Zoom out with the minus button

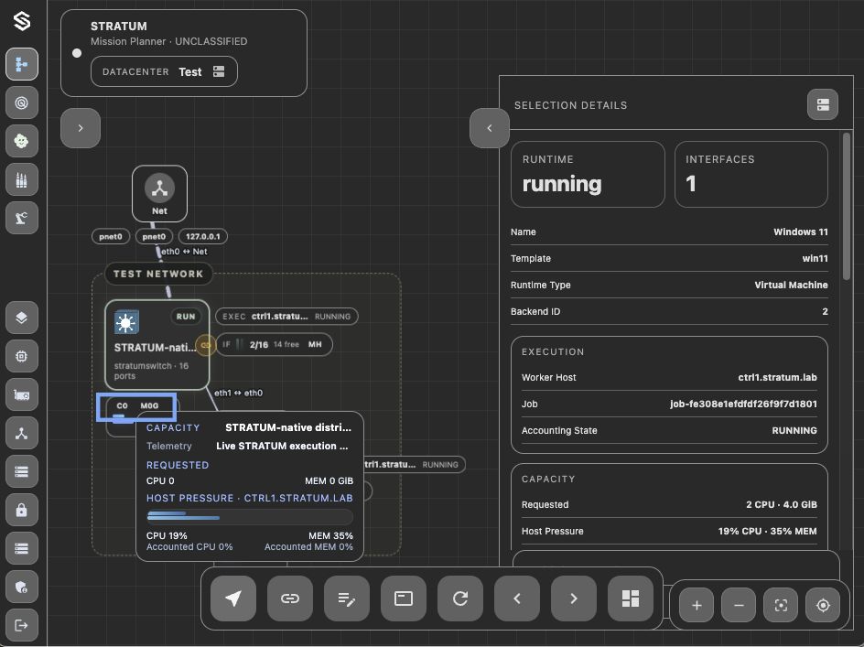tap(739, 605)
